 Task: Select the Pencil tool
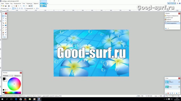pos(3,30)
